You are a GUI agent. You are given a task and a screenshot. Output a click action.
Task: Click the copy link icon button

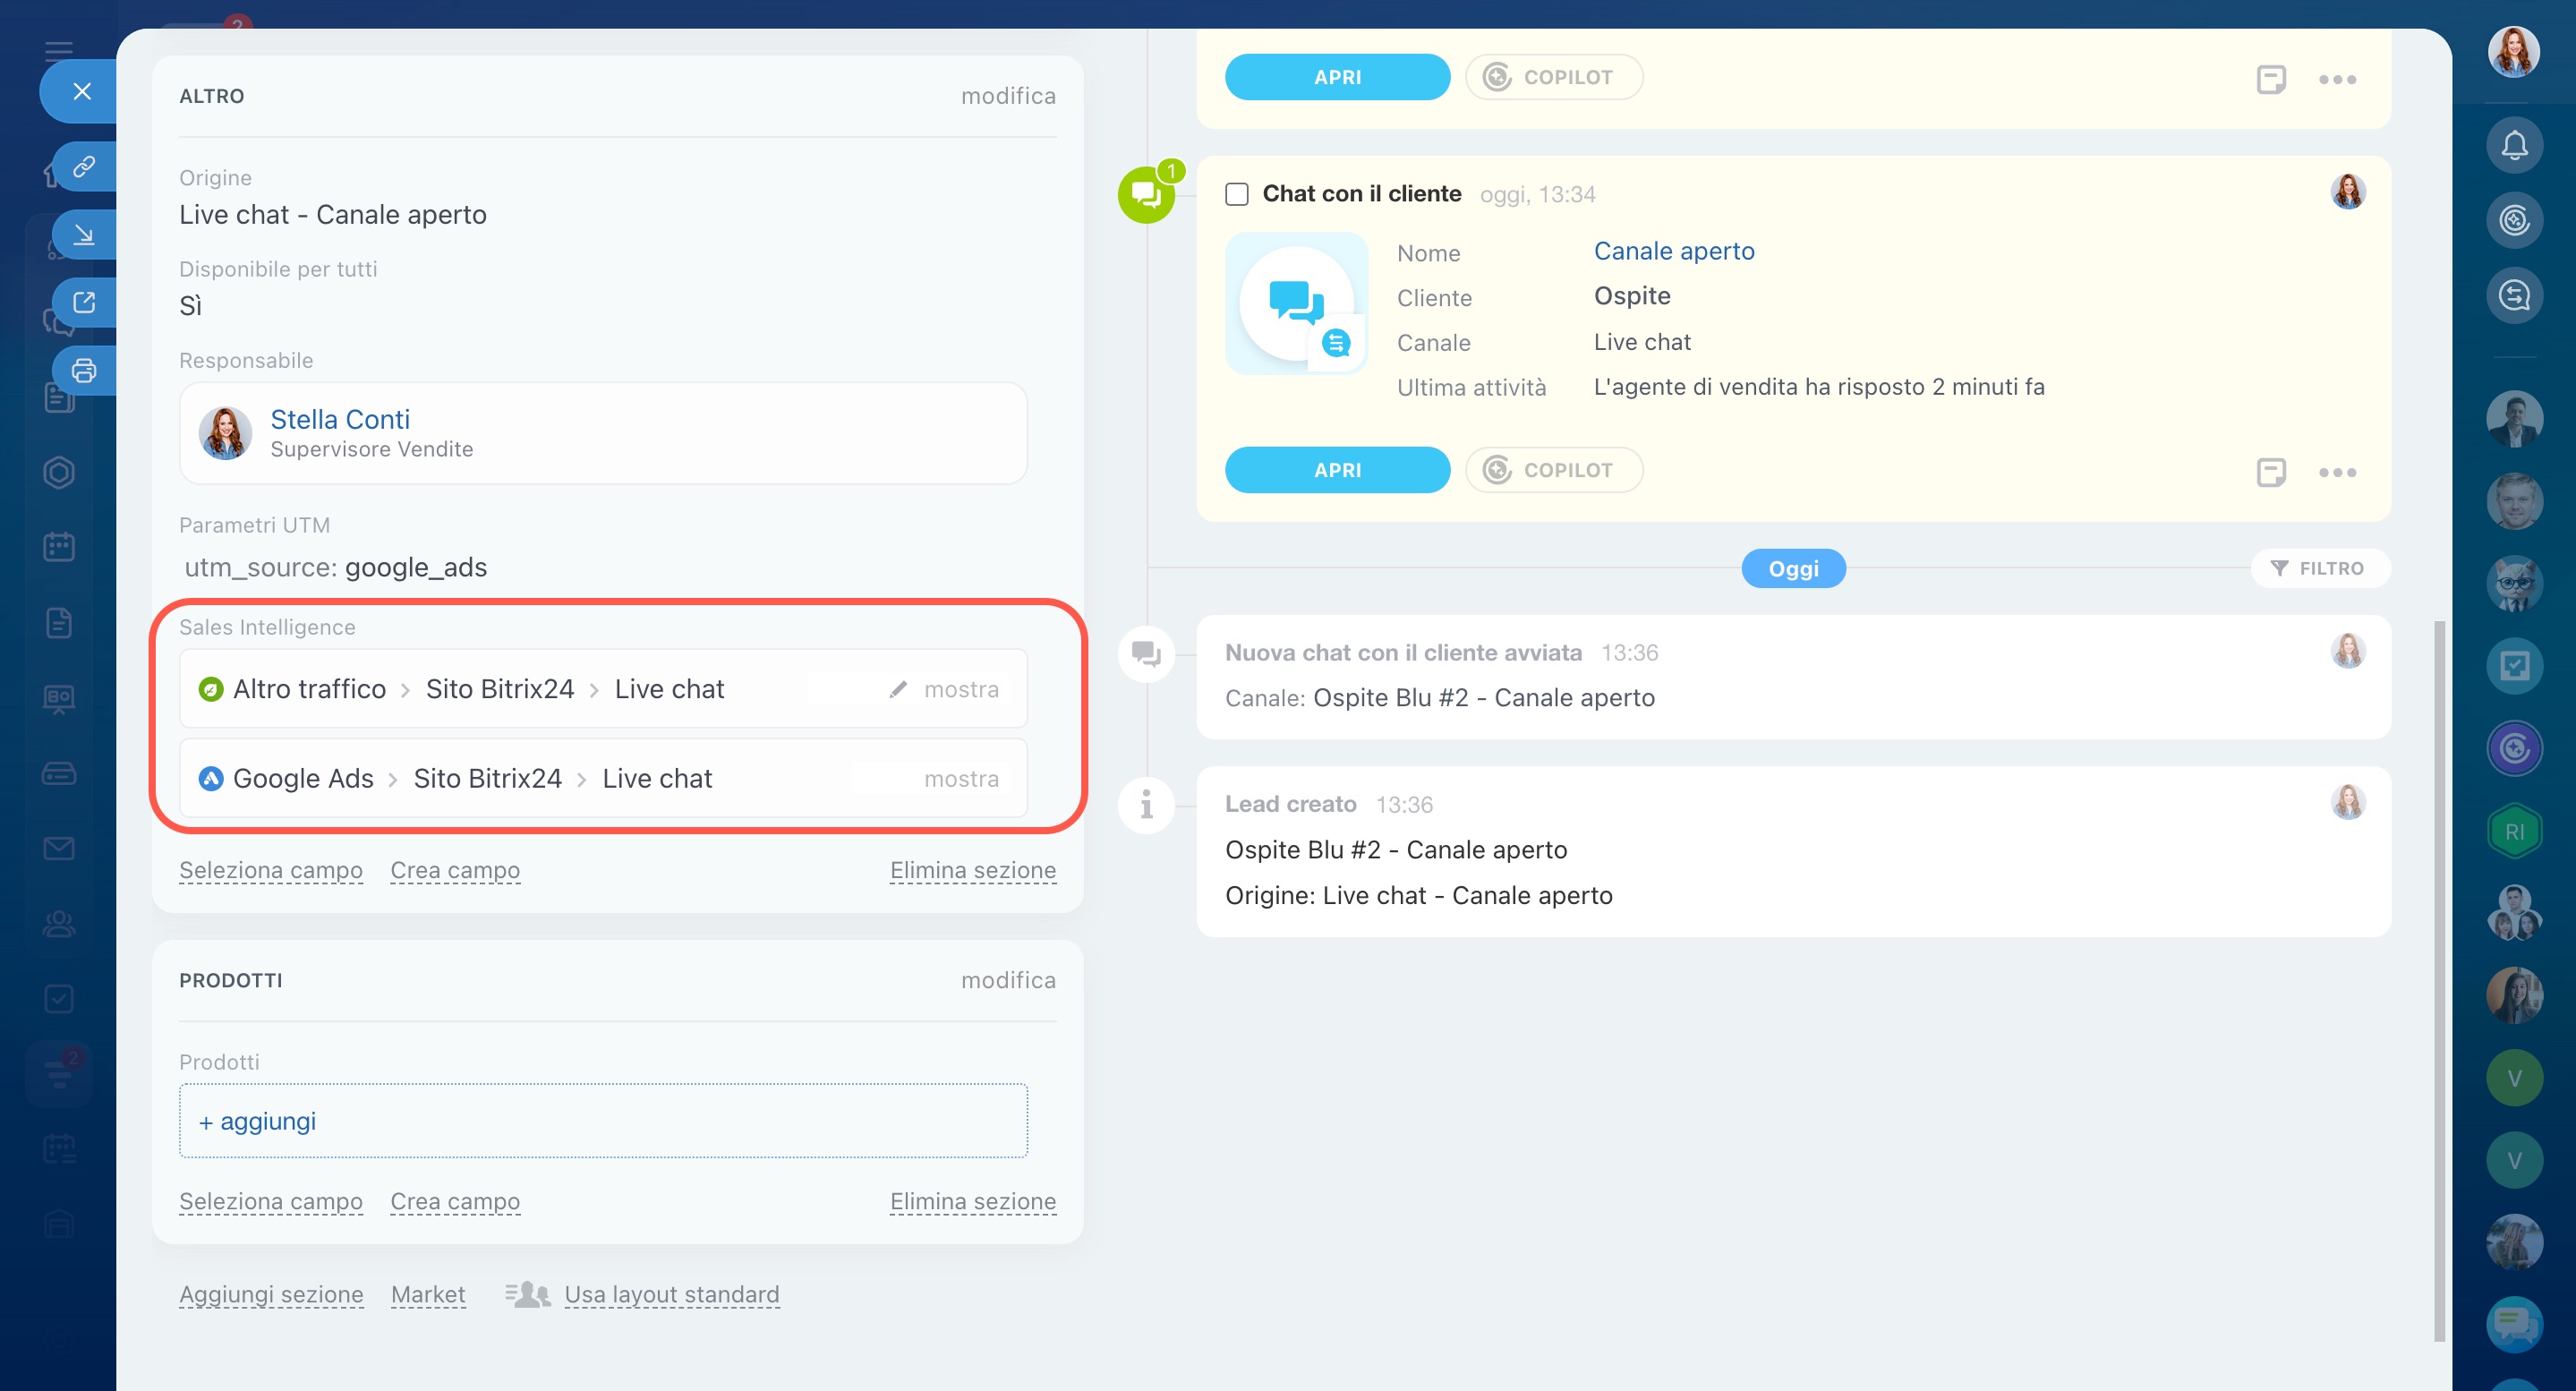pos(84,166)
